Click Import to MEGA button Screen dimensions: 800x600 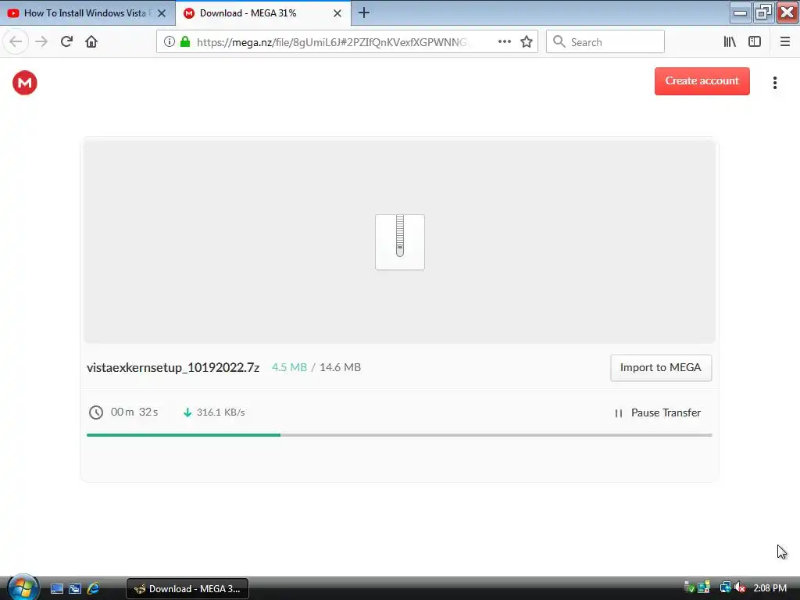click(x=661, y=368)
